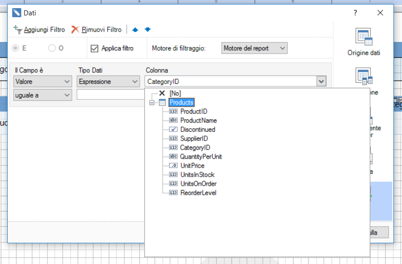Click Rimuovi Filtro to remove filter

pos(96,30)
